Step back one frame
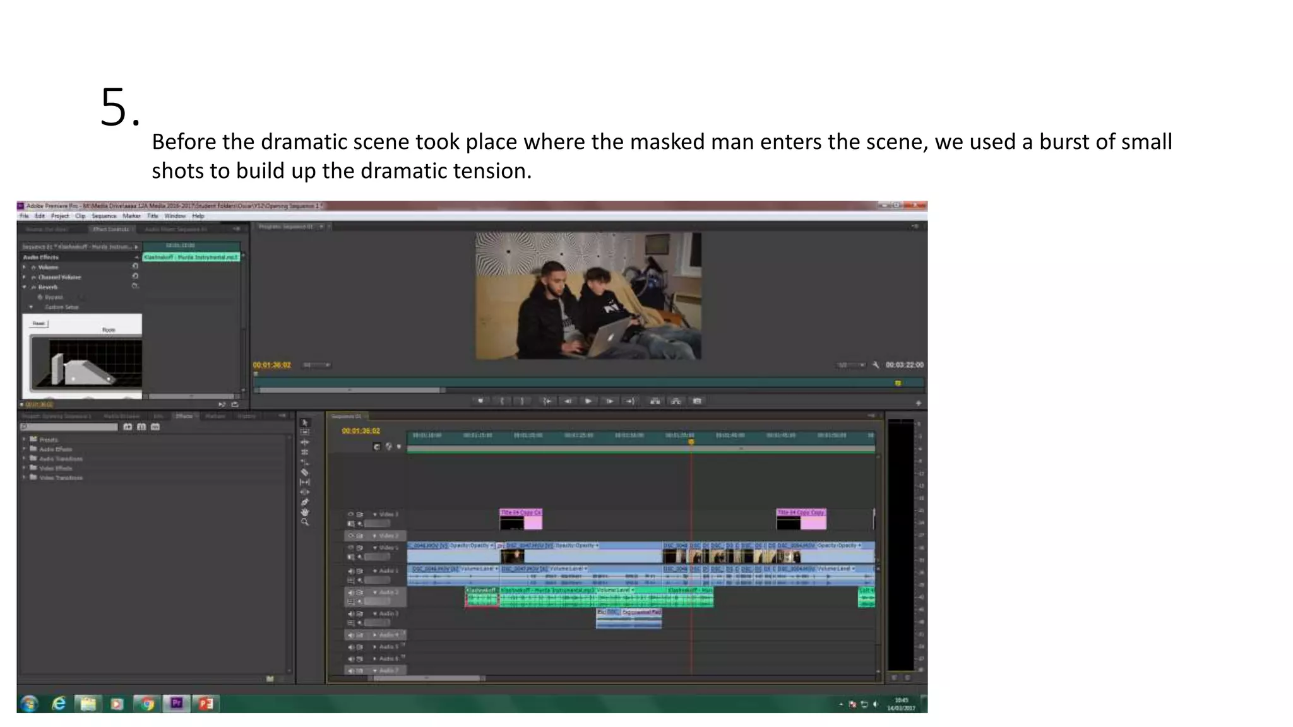The image size is (1293, 727). pyautogui.click(x=568, y=401)
